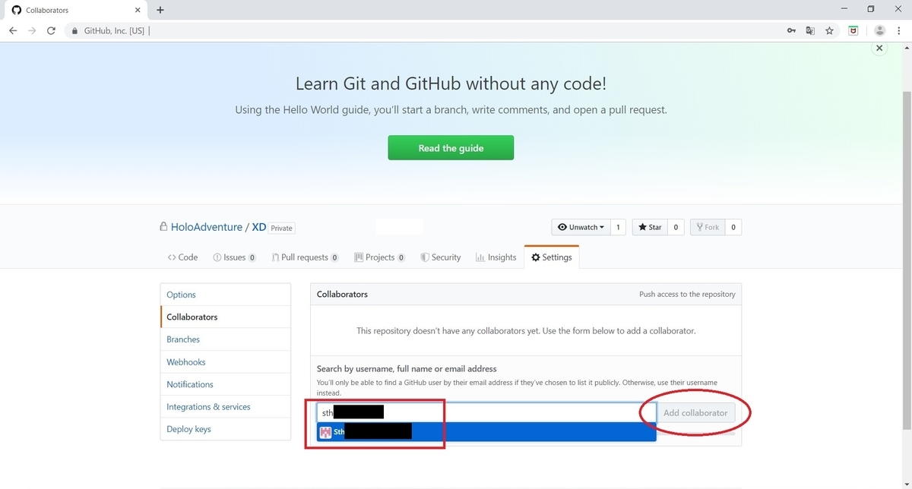Click the fork count 0
The image size is (912, 489).
point(733,227)
